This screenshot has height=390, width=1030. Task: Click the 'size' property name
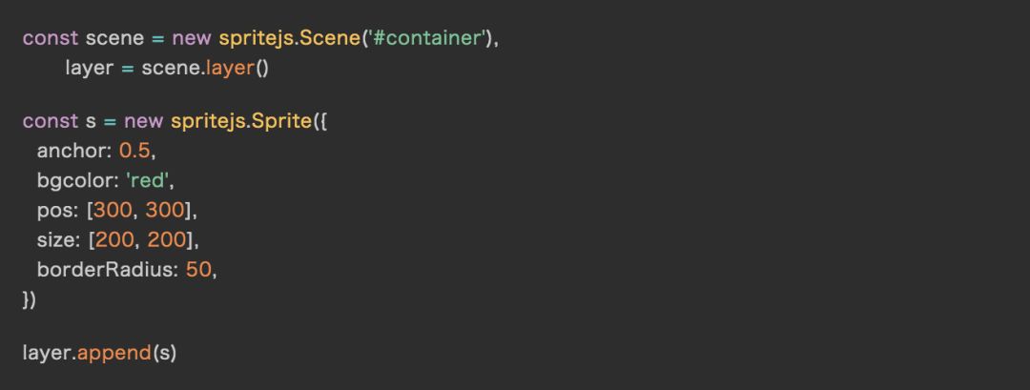[x=56, y=239]
